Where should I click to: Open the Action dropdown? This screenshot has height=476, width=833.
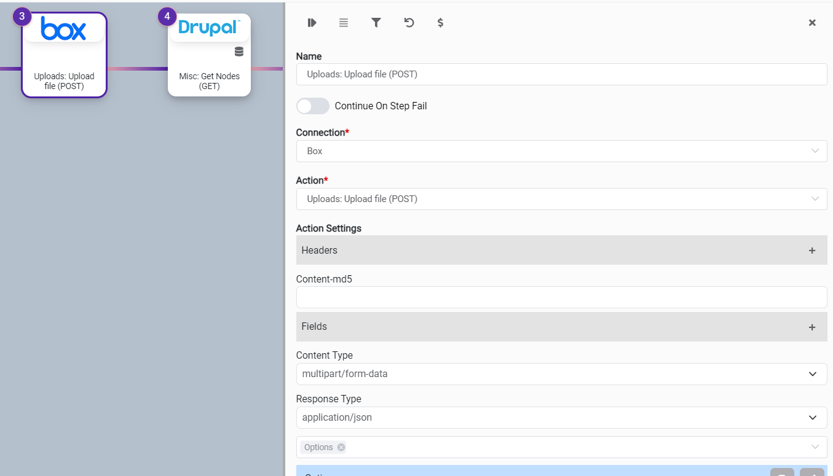561,199
